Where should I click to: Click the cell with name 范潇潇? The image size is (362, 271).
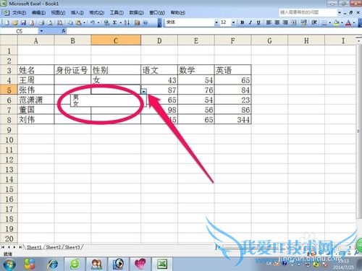(35, 100)
